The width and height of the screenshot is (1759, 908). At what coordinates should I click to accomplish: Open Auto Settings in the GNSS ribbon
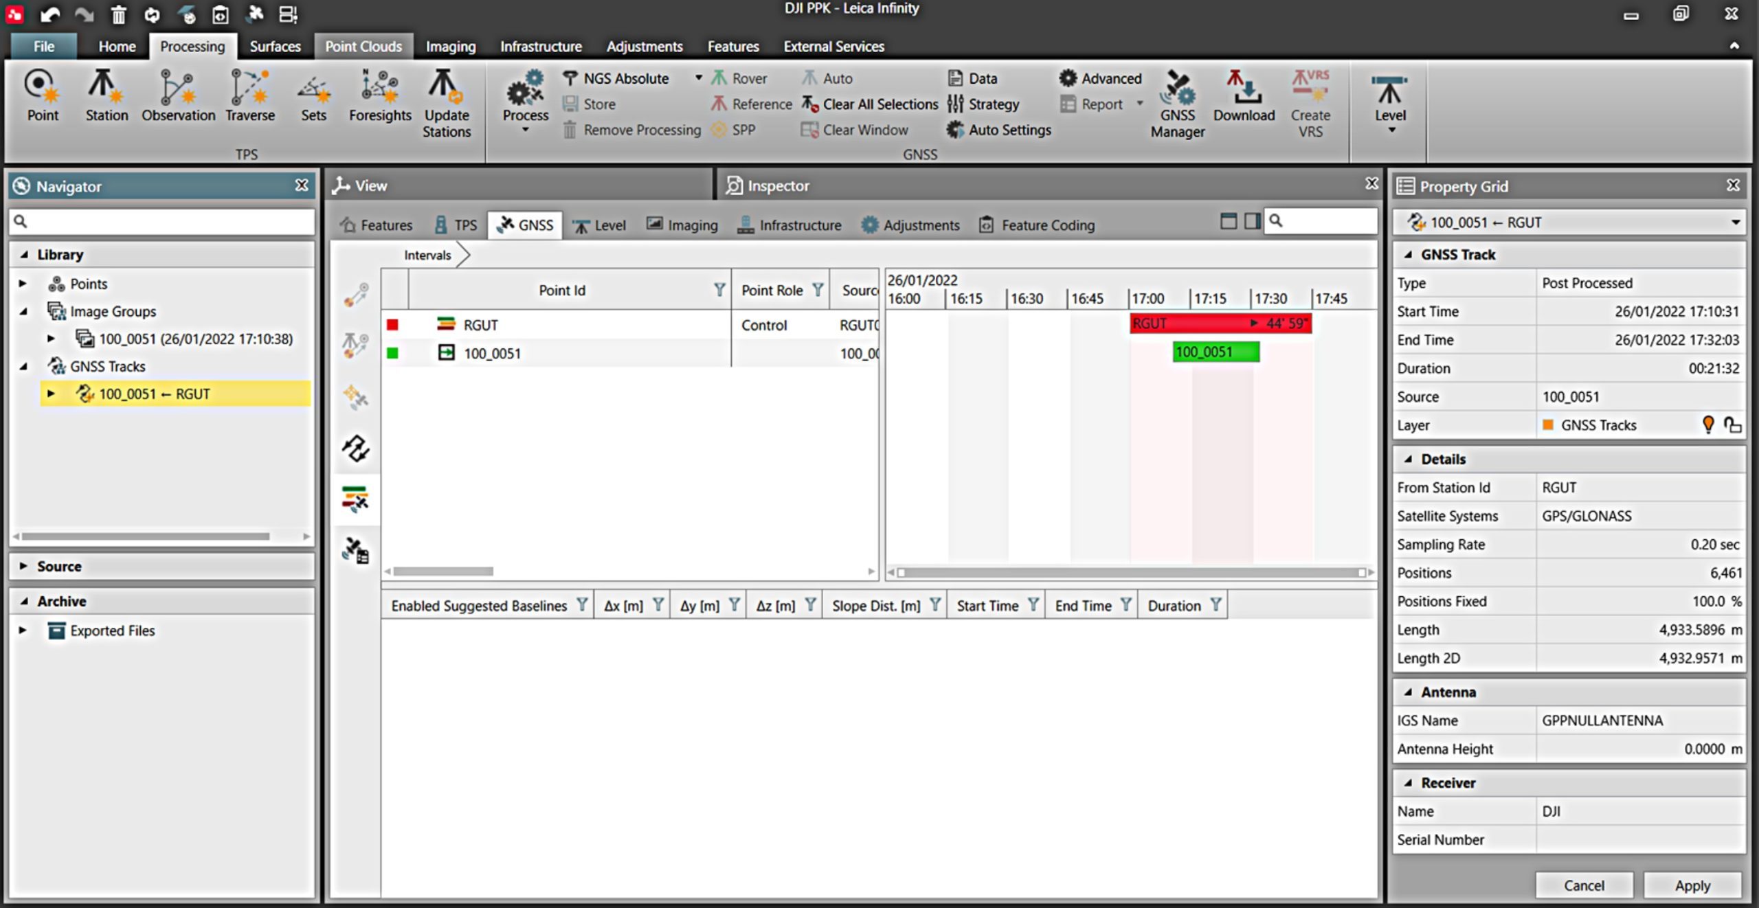tap(999, 130)
